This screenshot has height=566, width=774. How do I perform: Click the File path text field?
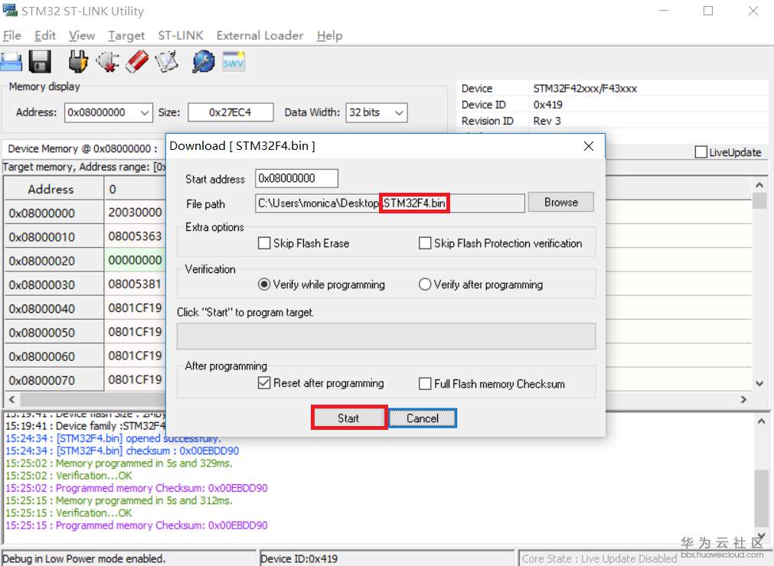click(390, 203)
